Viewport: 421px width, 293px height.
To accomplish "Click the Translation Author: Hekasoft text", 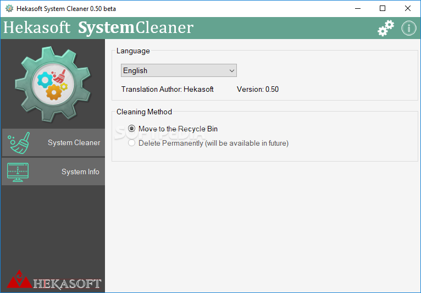I will tap(167, 89).
